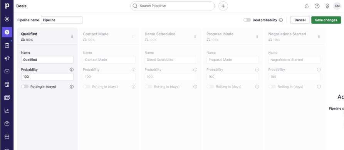Click the Contact Made Probability field
The width and height of the screenshot is (344, 150).
point(109,77)
